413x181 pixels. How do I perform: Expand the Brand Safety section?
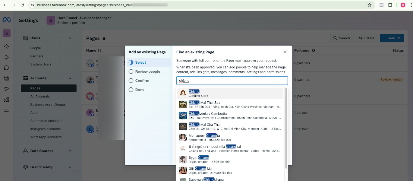70,167
